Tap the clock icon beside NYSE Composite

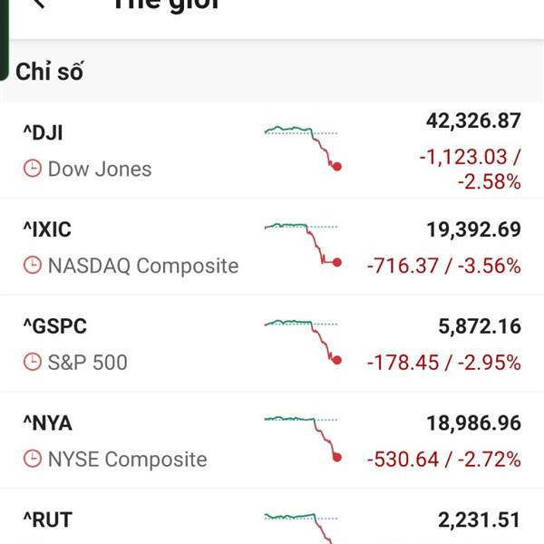pos(33,460)
